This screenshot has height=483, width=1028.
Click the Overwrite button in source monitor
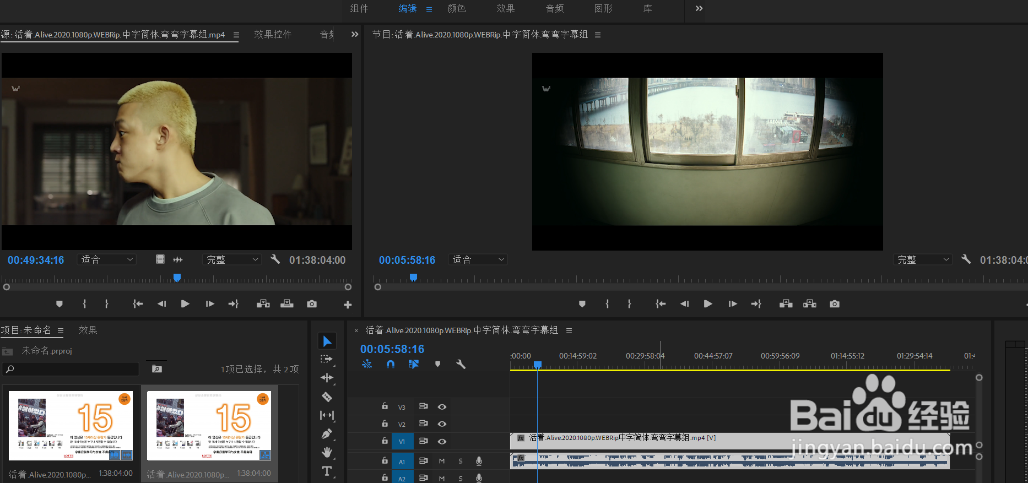pyautogui.click(x=287, y=304)
